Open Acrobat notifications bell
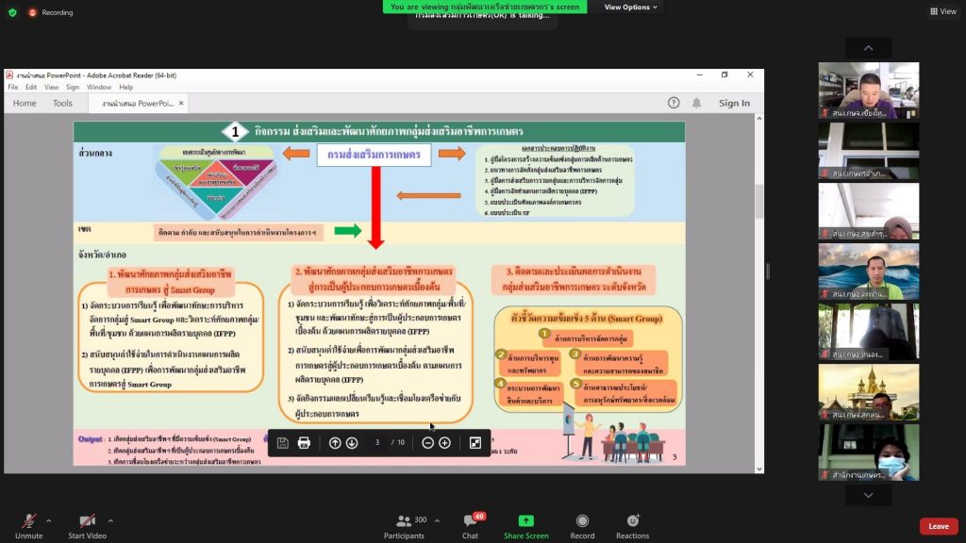This screenshot has height=543, width=966. (x=696, y=103)
